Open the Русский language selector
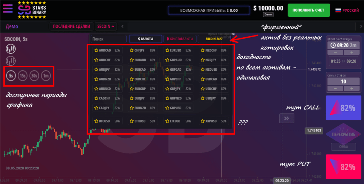This screenshot has height=184, width=364. (347, 10)
